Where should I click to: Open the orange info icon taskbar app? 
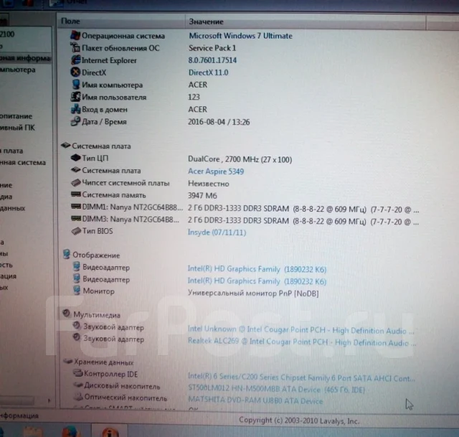click(110, 432)
